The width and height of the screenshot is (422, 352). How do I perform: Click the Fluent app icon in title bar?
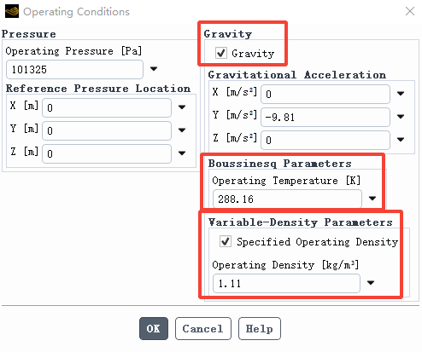click(x=12, y=11)
